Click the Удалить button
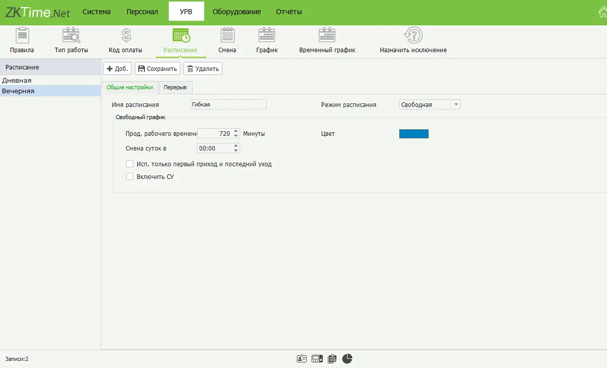607x368 pixels. point(203,68)
